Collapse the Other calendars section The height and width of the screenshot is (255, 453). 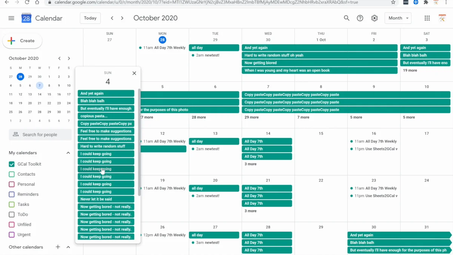coord(68,247)
